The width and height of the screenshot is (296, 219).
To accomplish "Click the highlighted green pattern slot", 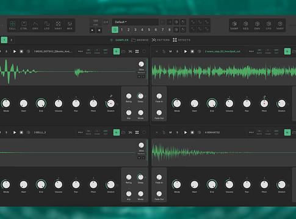I will click(115, 30).
